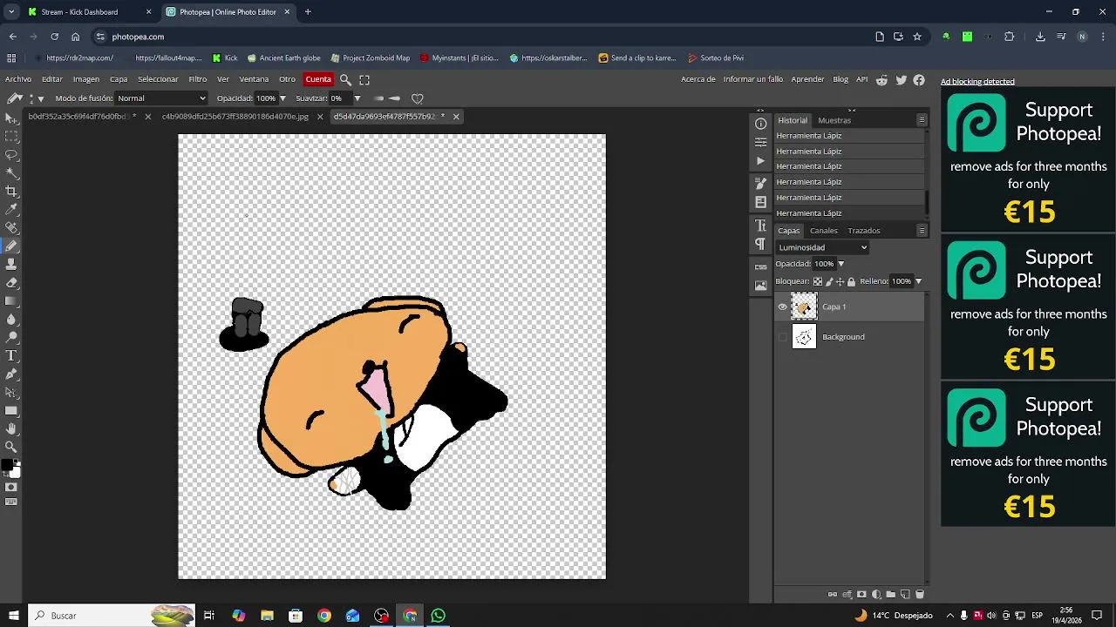Open the layer blend mode Luminosidad dropdown
The image size is (1116, 627).
click(822, 247)
